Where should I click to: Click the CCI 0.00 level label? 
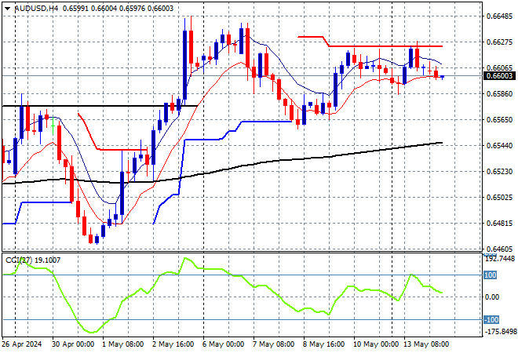pos(492,297)
